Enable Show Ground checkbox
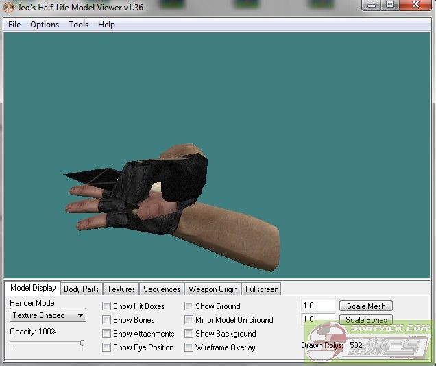Image resolution: width=436 pixels, height=366 pixels. click(189, 306)
